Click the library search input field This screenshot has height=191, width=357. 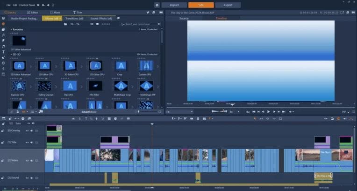[141, 24]
